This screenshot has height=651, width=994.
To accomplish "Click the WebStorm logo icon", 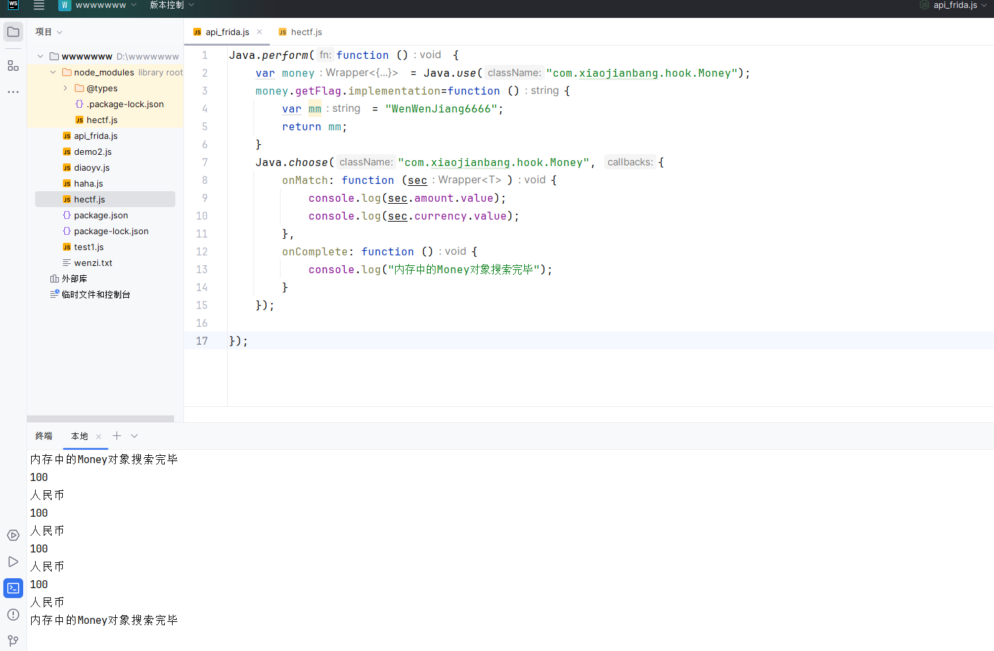I will (x=13, y=5).
